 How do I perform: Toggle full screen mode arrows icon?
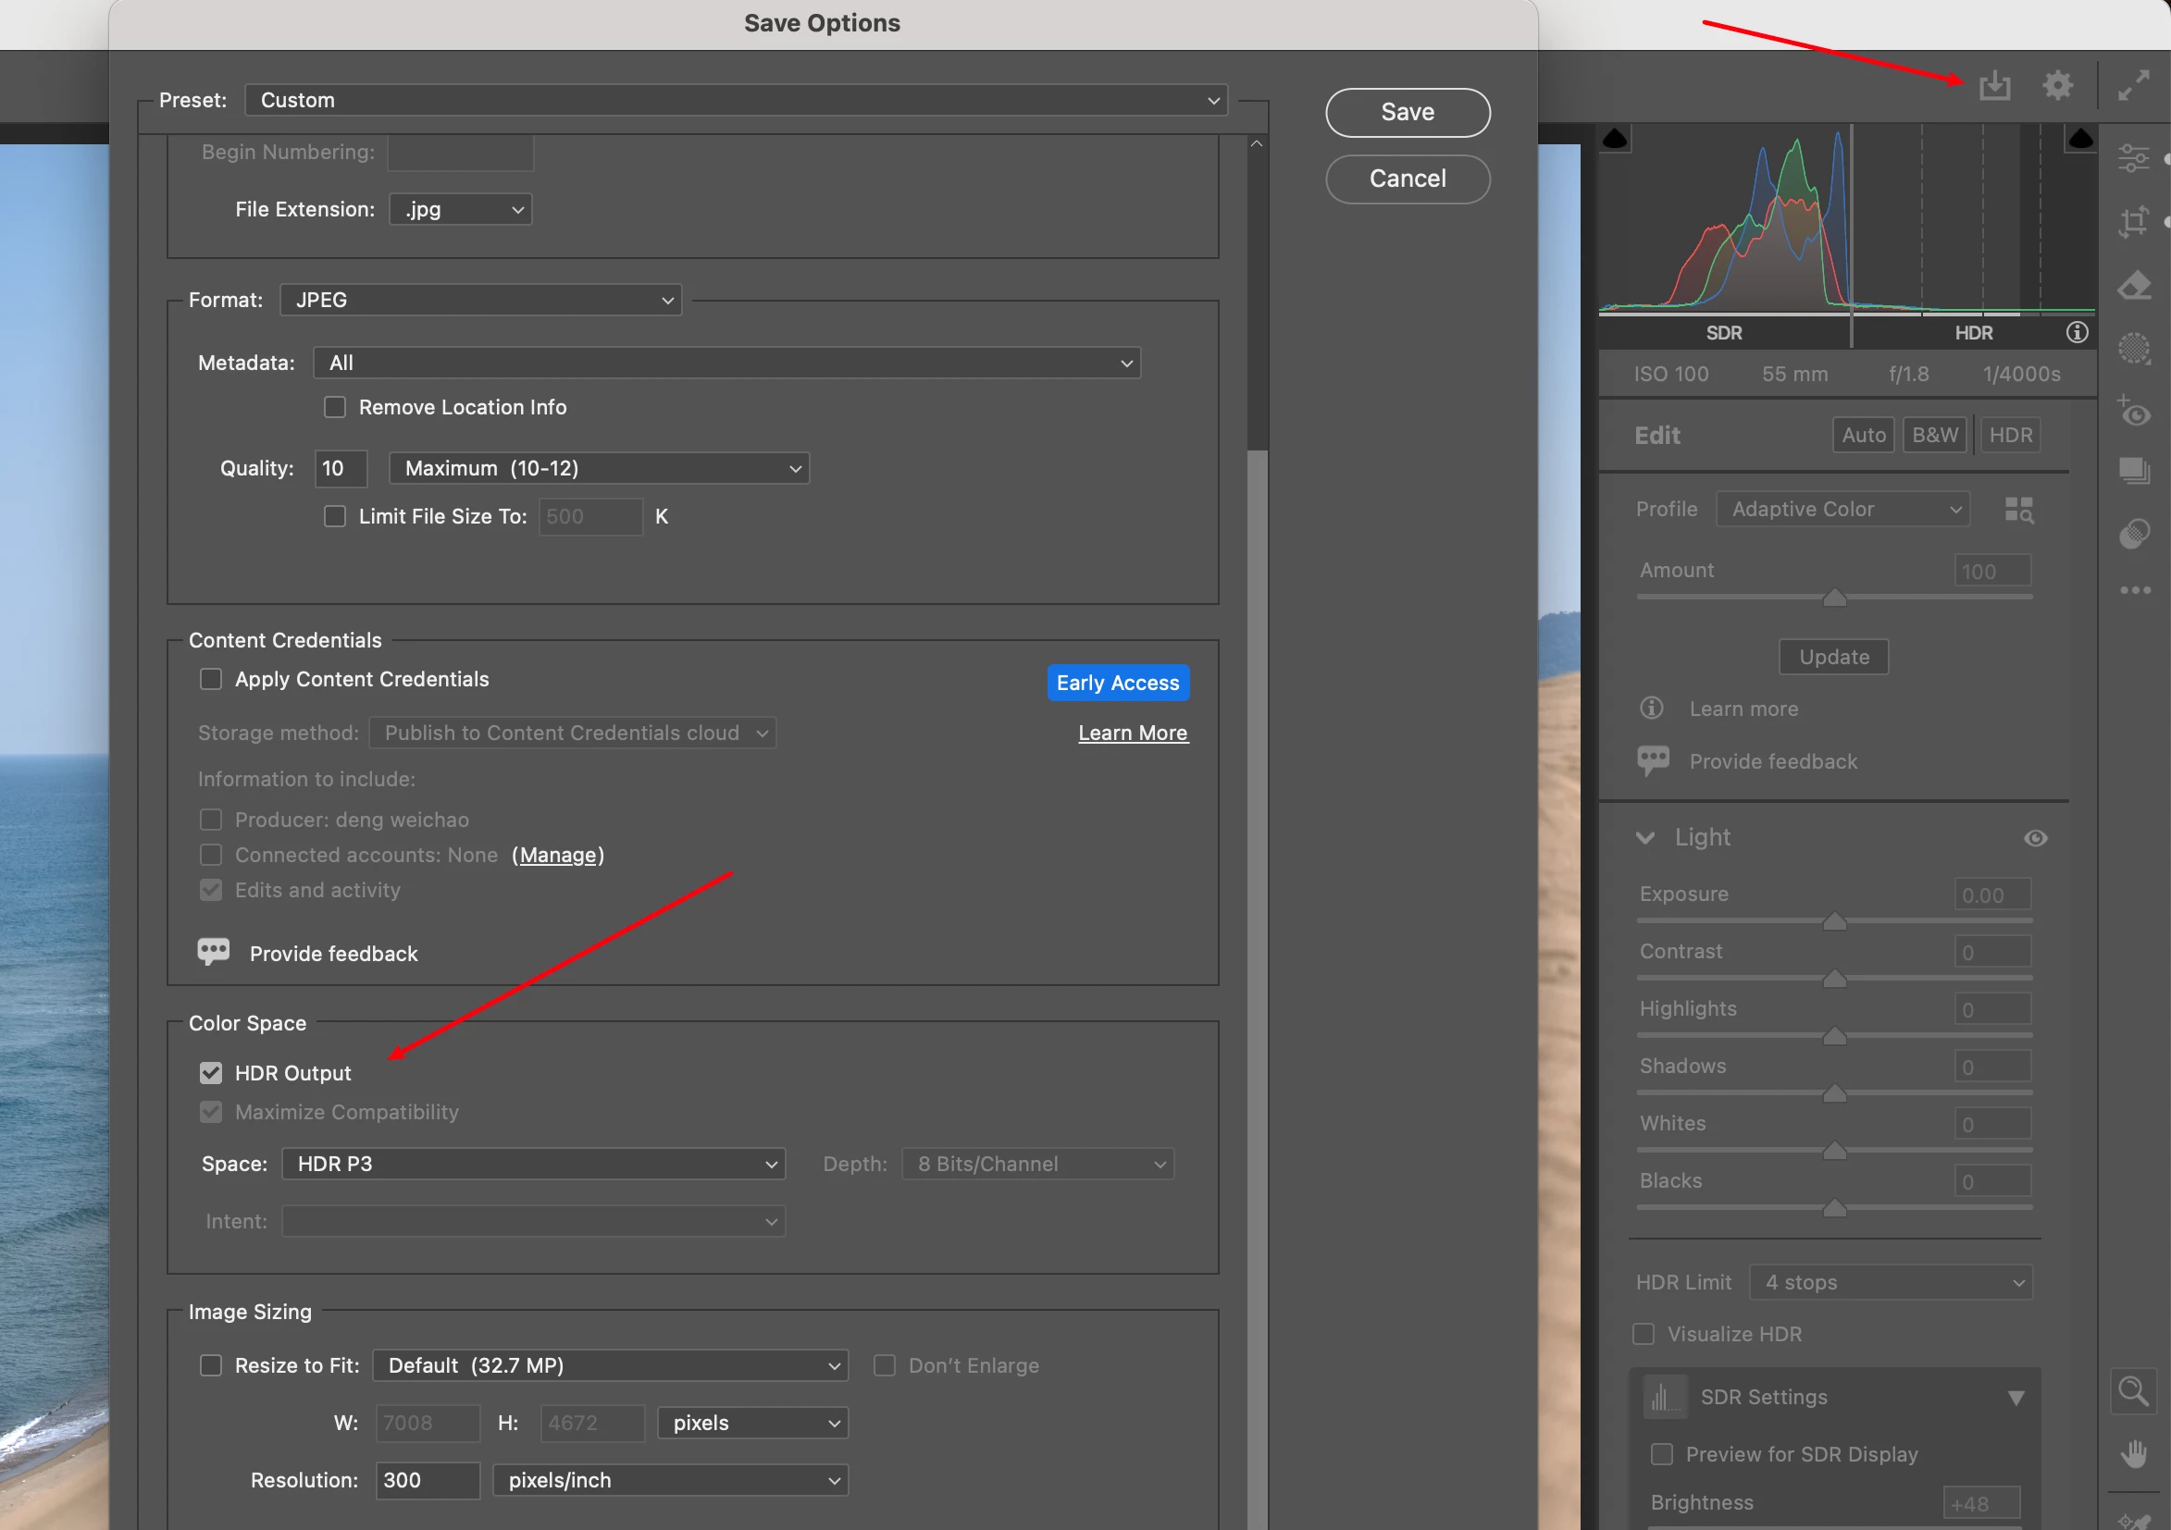click(2133, 86)
